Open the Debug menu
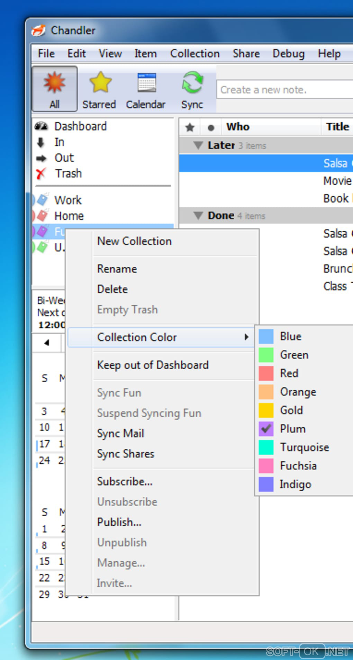Image resolution: width=353 pixels, height=660 pixels. 289,54
